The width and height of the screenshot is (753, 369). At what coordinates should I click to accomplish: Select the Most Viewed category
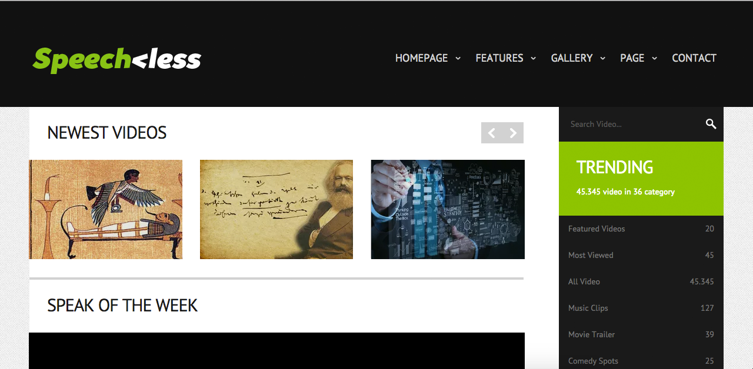pyautogui.click(x=641, y=255)
